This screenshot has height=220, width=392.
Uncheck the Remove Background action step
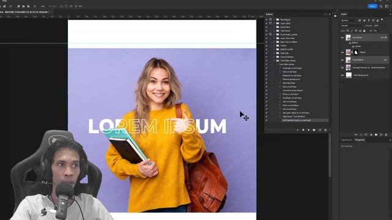point(266,79)
